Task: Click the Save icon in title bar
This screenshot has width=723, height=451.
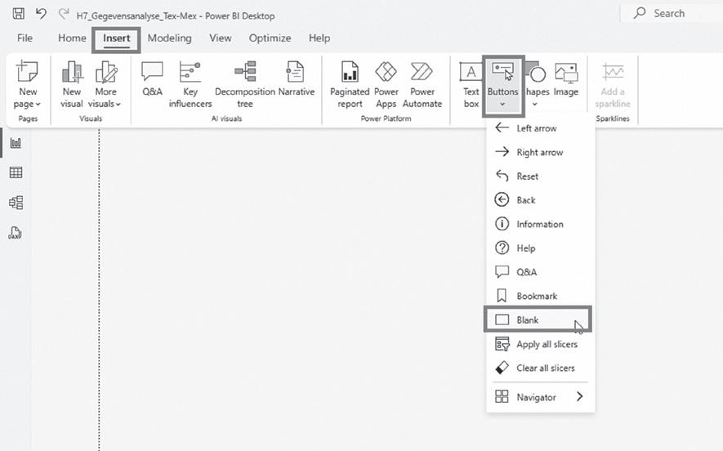Action: pyautogui.click(x=19, y=14)
